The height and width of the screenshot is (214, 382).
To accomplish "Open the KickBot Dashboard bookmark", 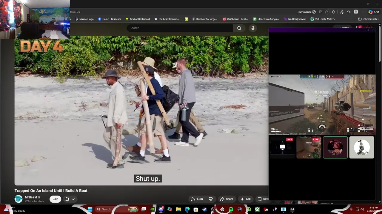I will click(x=138, y=19).
